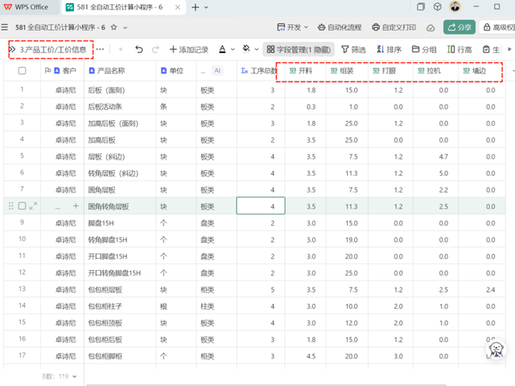Click product name 脚盘15H

coord(101,223)
